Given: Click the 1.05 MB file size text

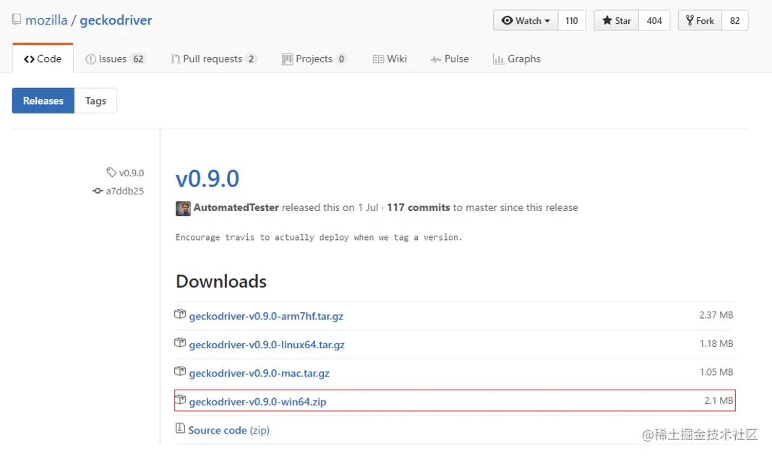Looking at the screenshot, I should coord(716,372).
